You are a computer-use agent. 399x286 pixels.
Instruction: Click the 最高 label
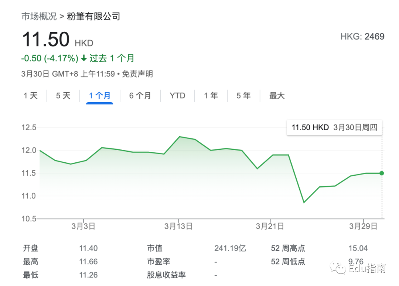coord(31,262)
